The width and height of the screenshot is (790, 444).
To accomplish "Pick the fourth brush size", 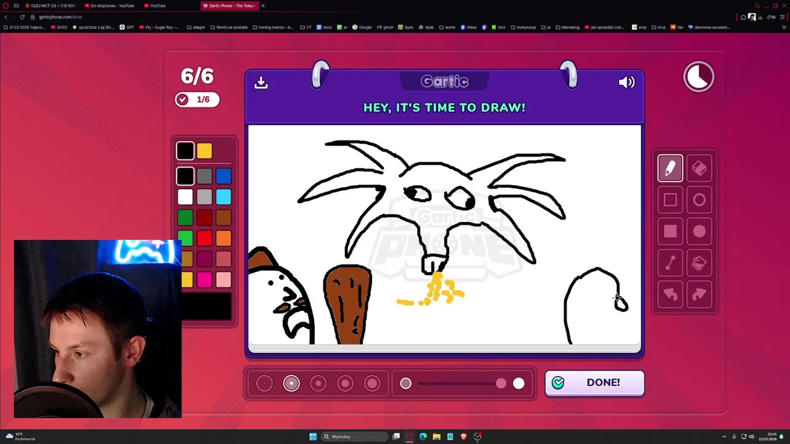I will [345, 384].
